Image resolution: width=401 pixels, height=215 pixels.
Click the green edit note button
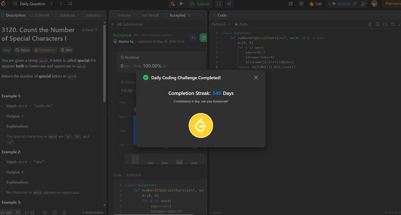point(203,38)
